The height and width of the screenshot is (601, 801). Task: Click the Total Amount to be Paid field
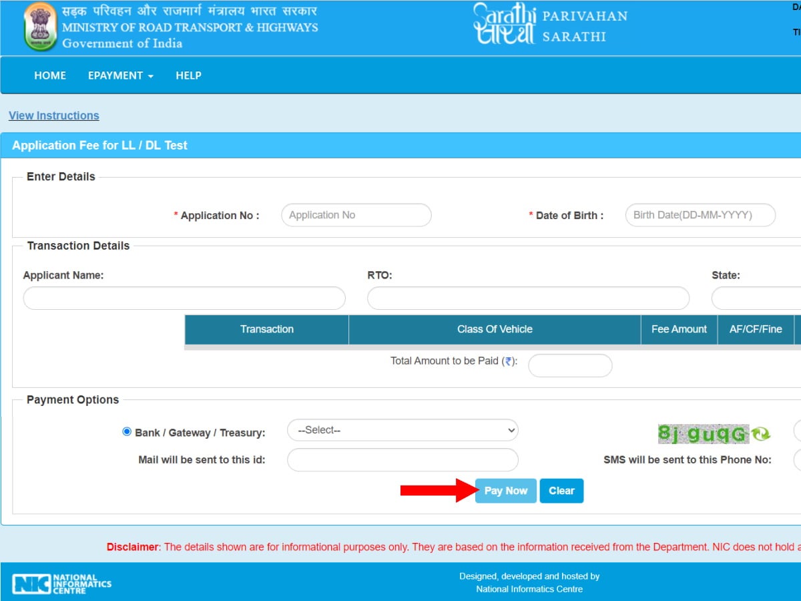[x=570, y=365]
